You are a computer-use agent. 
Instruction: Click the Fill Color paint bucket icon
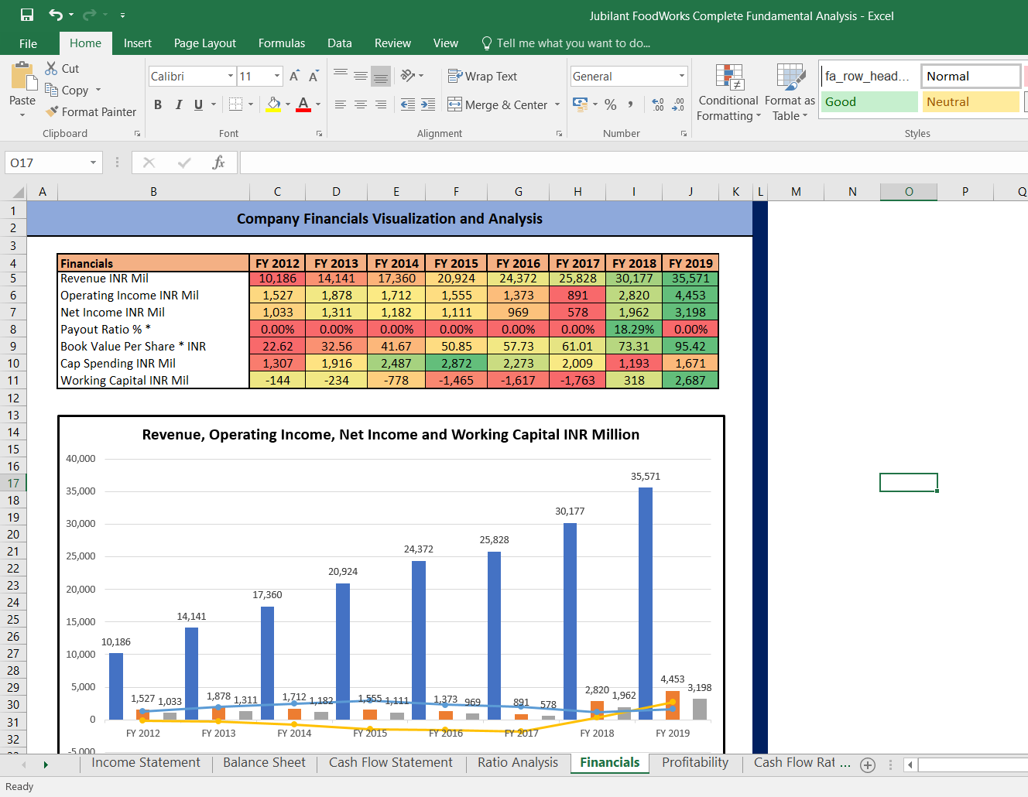[273, 104]
